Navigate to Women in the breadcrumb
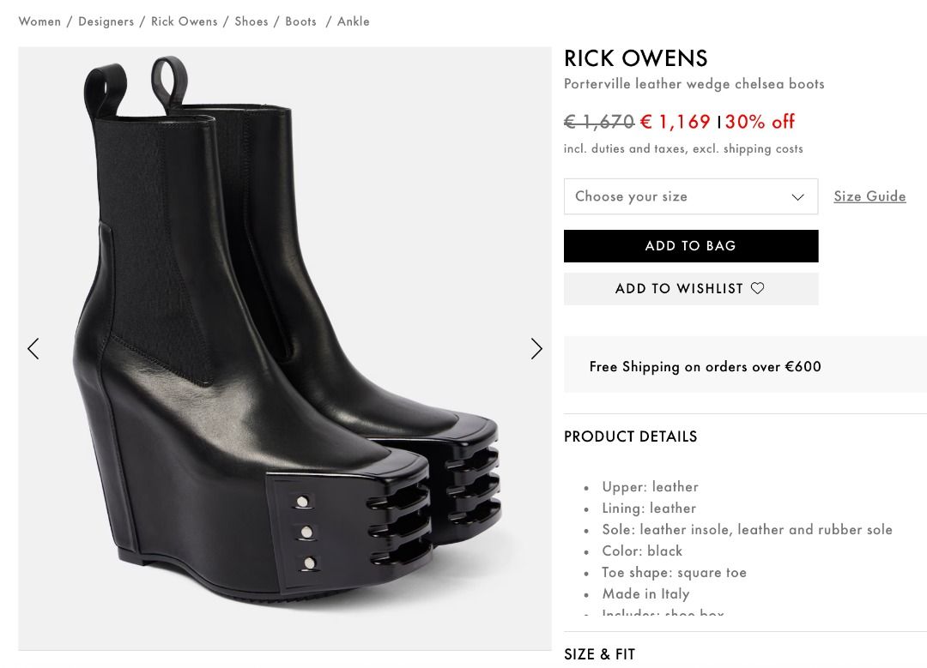927x668 pixels. (39, 21)
